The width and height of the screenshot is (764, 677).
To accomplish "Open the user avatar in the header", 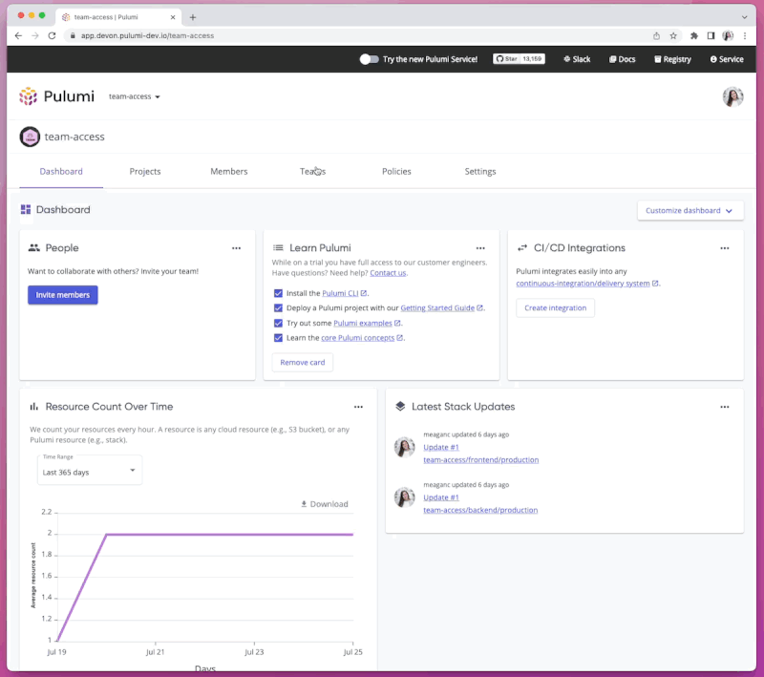I will 732,96.
